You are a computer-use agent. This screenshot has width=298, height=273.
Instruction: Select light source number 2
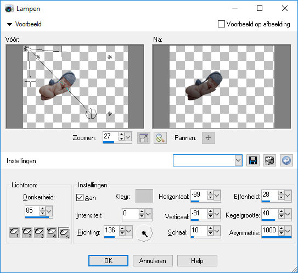(x=27, y=232)
